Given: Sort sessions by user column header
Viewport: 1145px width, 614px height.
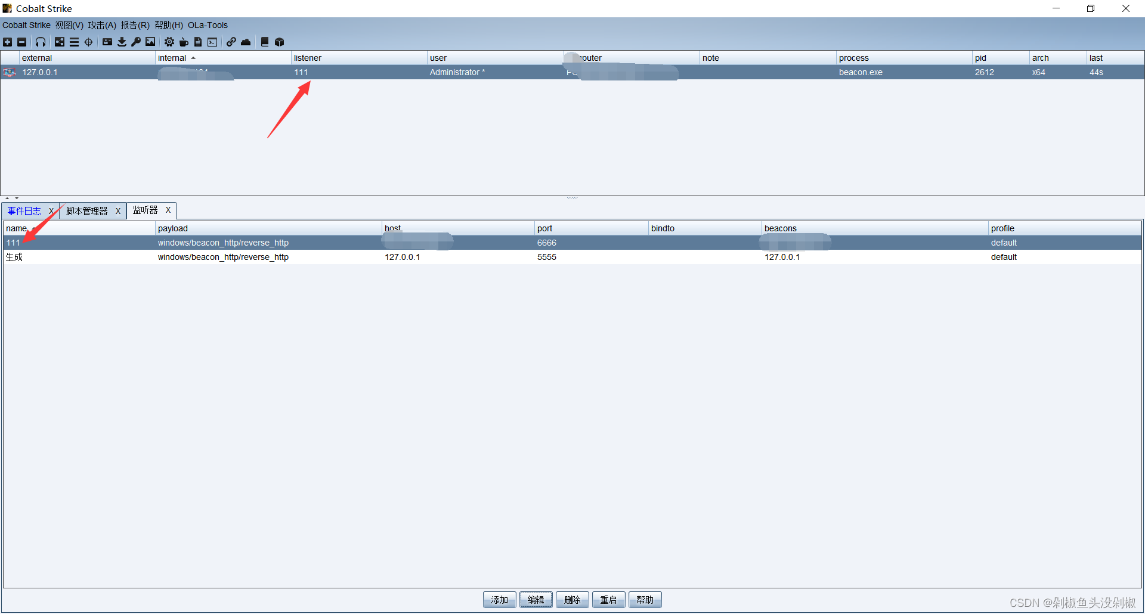Looking at the screenshot, I should click(495, 58).
